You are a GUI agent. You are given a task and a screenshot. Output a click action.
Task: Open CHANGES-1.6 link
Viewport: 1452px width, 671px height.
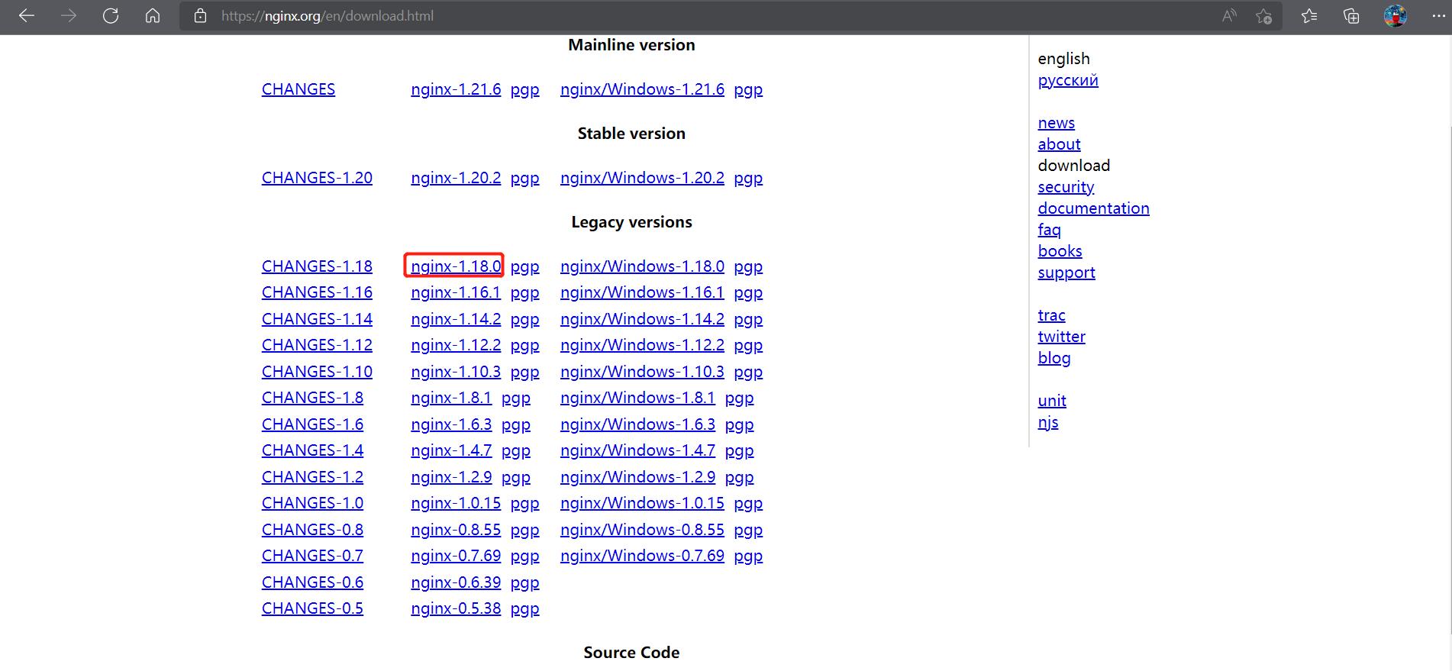coord(312,424)
